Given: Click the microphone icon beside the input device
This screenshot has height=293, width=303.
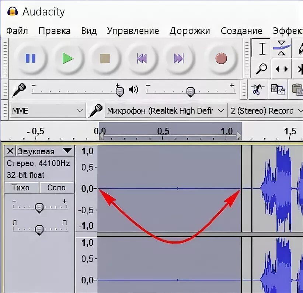Looking at the screenshot, I should pos(95,111).
